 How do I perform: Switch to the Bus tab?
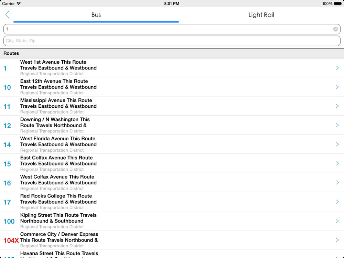tap(96, 15)
